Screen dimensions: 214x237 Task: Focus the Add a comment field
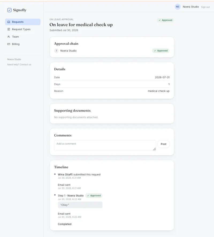tap(105, 145)
